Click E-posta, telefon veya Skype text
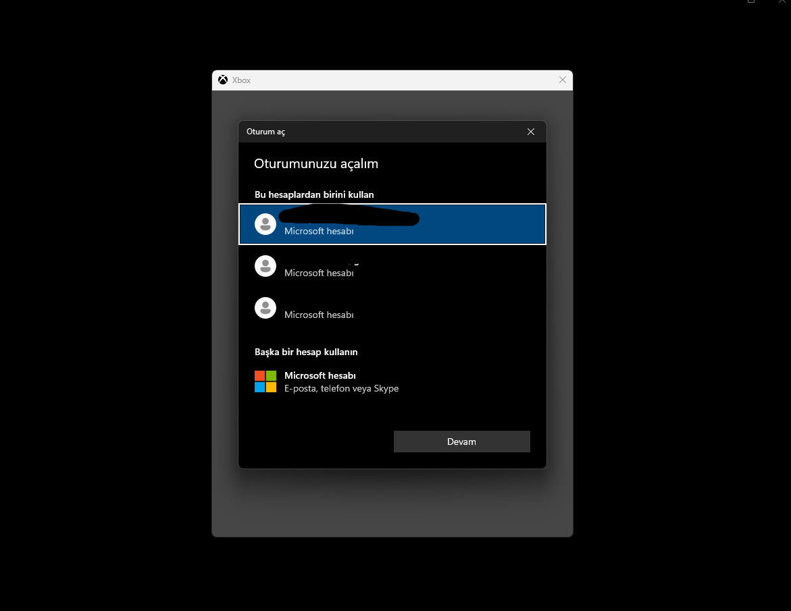Image resolution: width=791 pixels, height=611 pixels. tap(342, 388)
